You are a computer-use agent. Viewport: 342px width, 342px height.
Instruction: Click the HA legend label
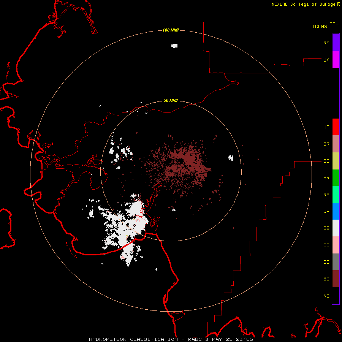click(326, 127)
